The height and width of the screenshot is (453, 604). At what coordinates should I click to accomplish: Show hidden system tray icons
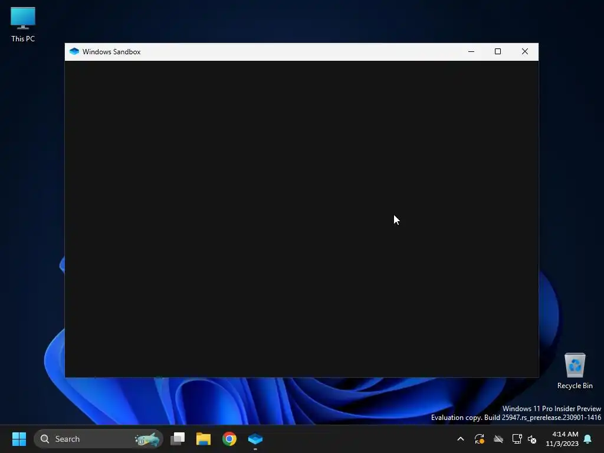pyautogui.click(x=460, y=439)
